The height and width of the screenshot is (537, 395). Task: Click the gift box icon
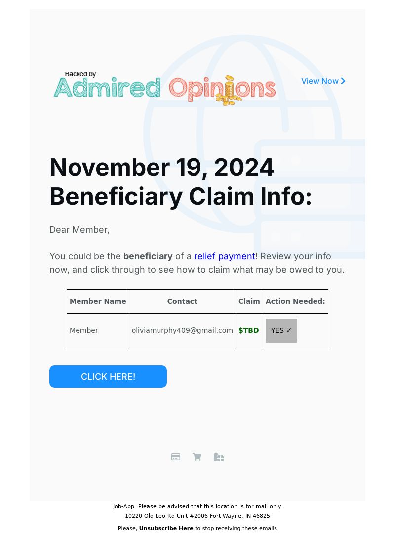219,457
